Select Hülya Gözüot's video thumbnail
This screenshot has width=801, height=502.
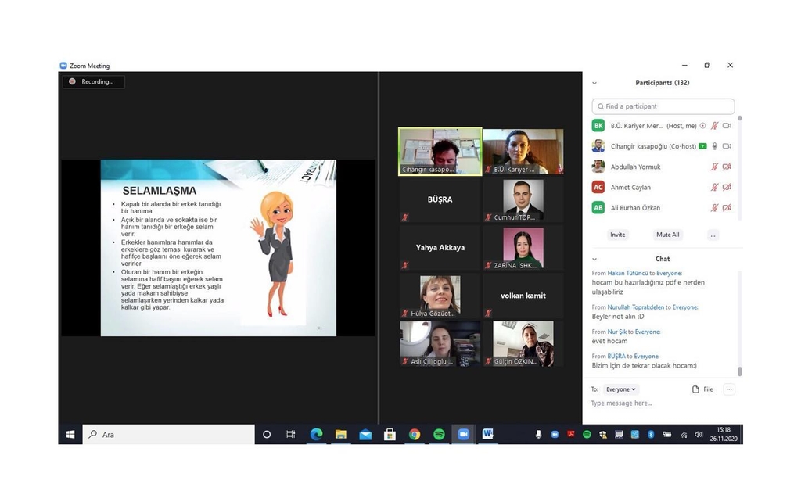[440, 296]
